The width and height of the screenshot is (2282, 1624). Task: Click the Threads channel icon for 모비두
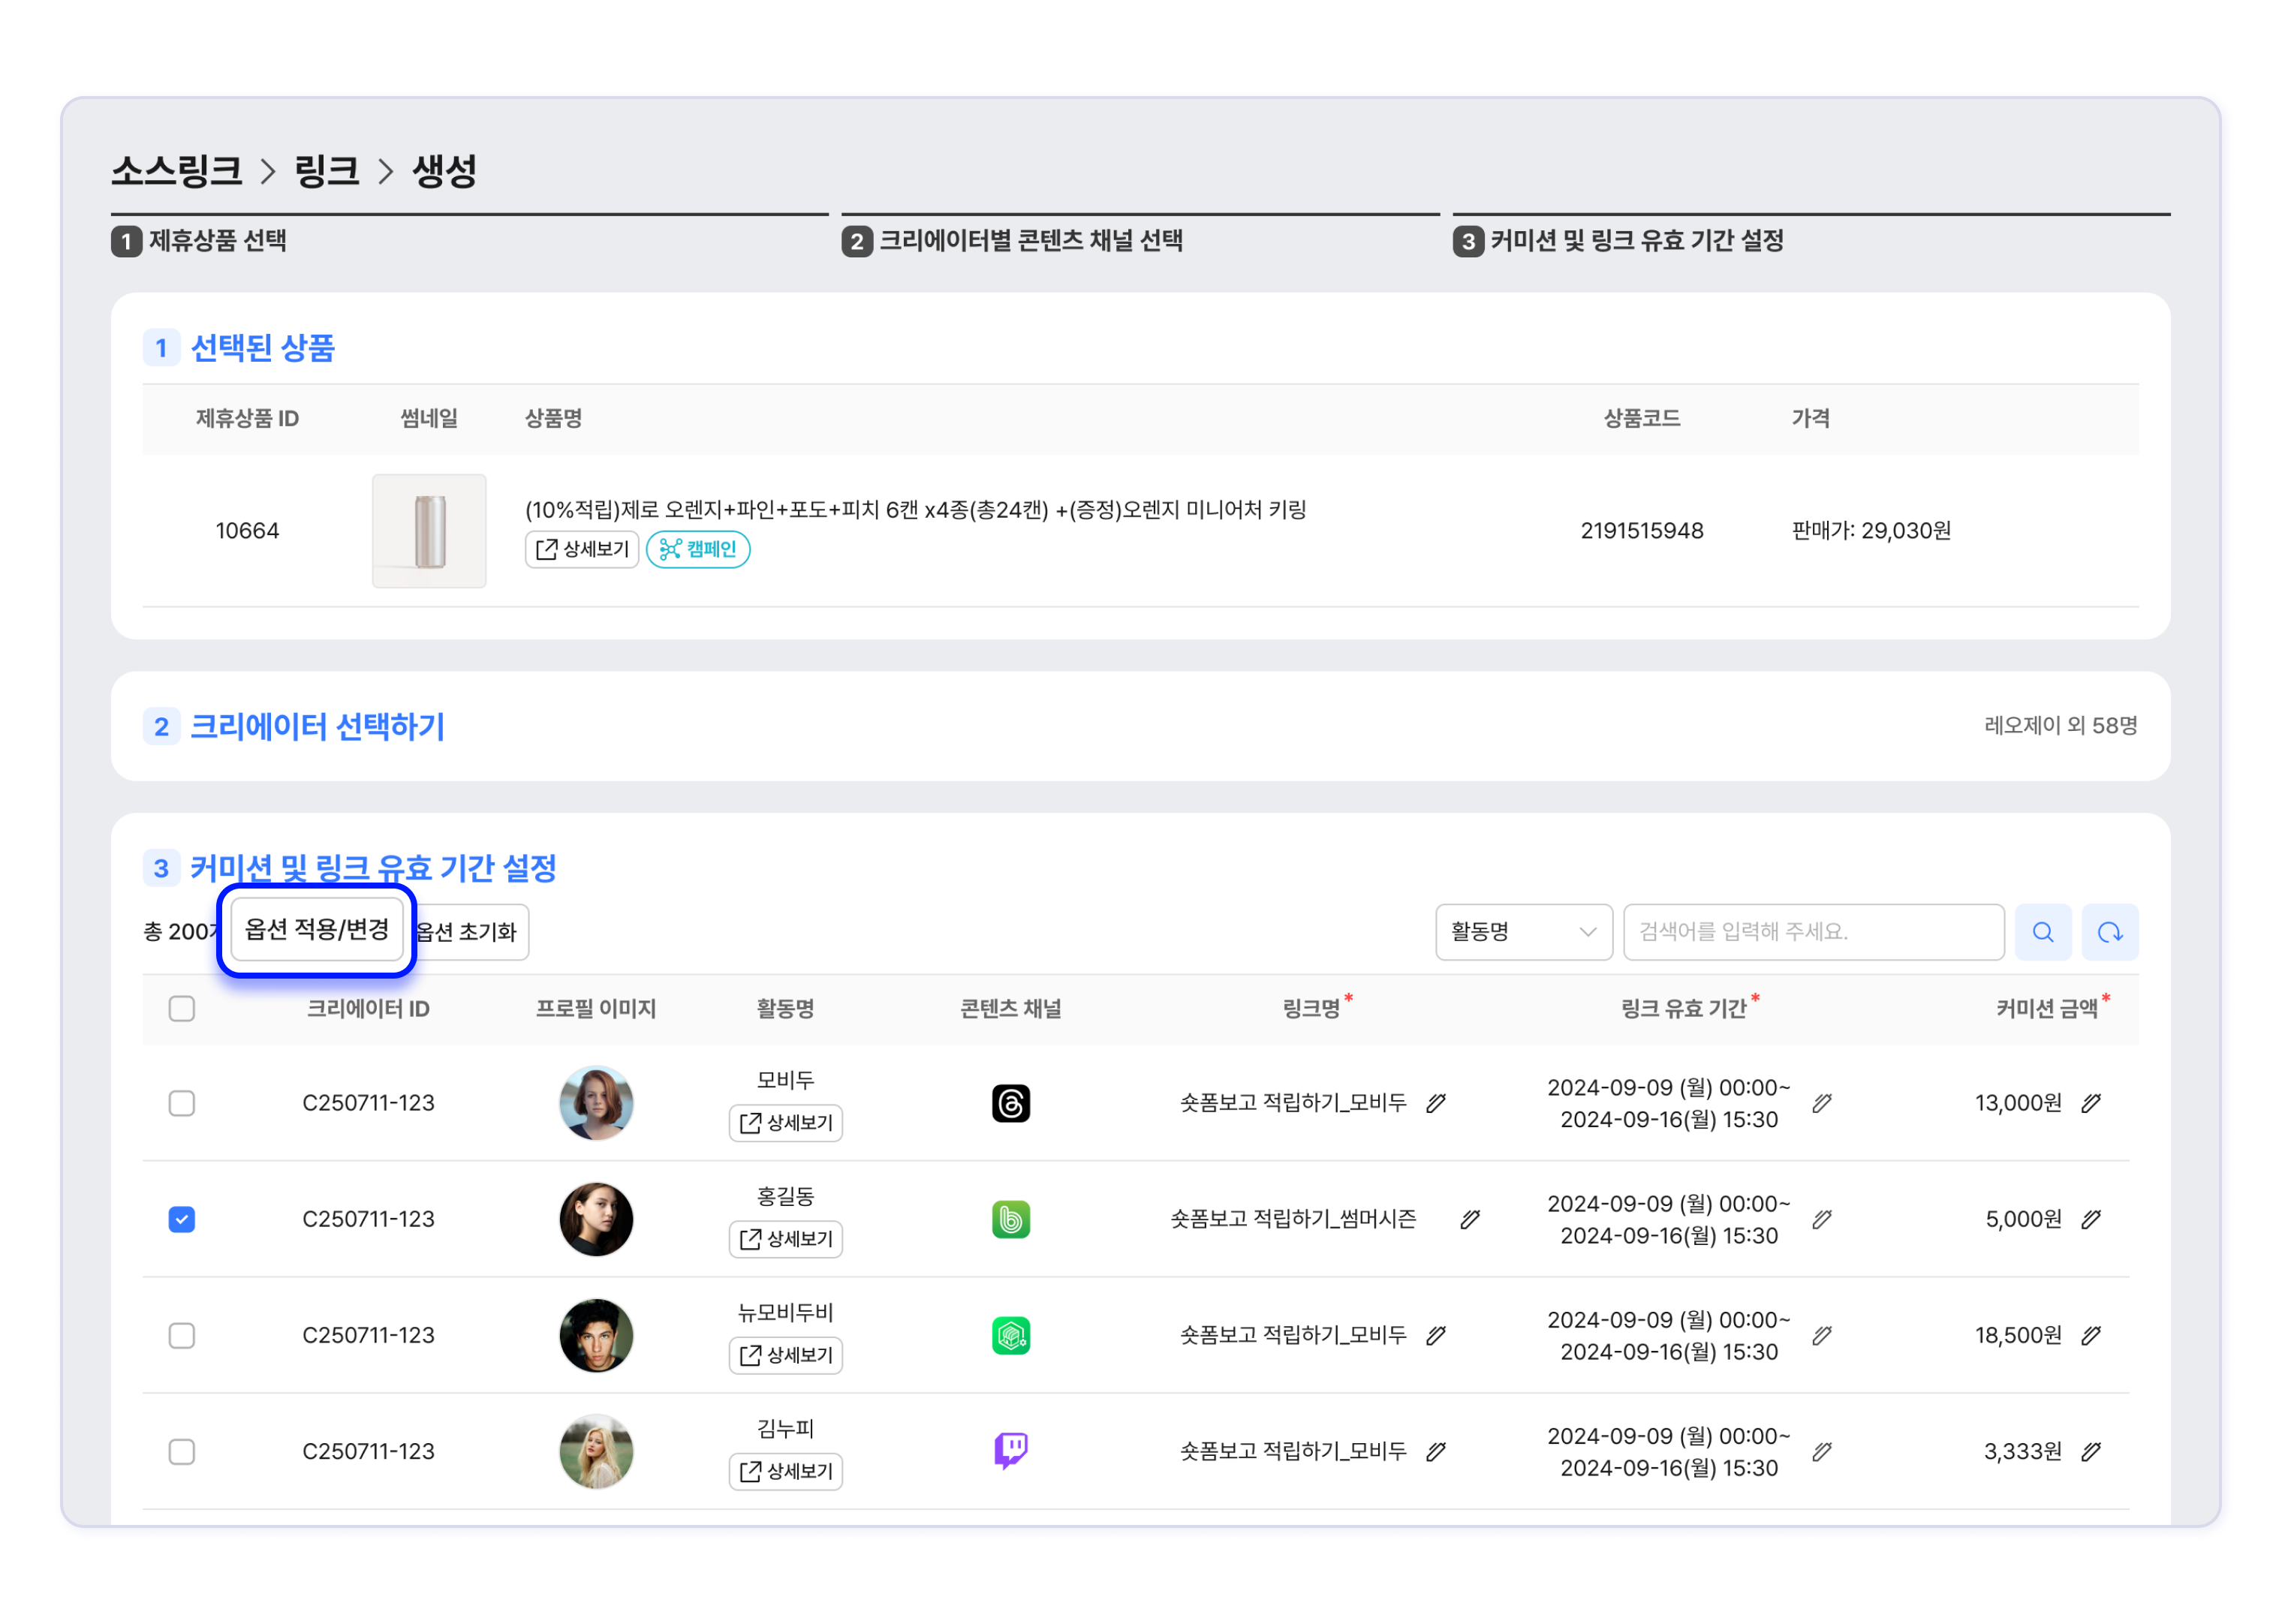pyautogui.click(x=1010, y=1103)
